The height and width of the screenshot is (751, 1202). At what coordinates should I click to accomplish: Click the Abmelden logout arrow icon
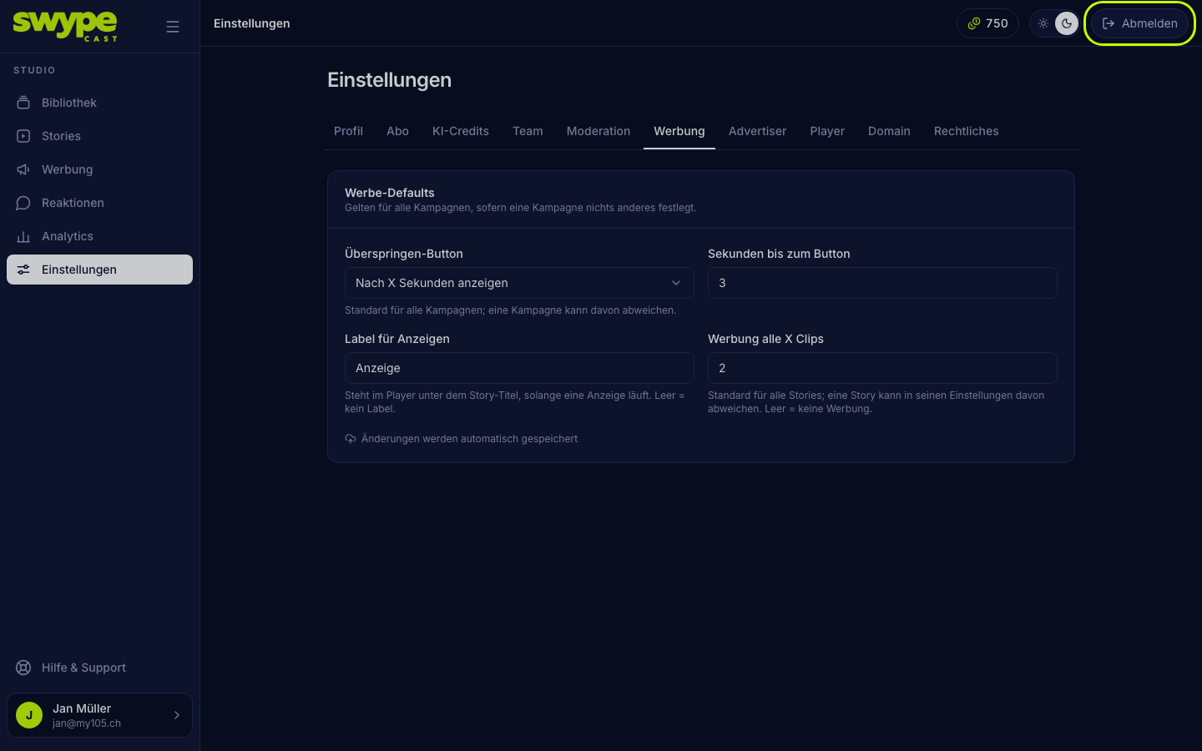(x=1109, y=23)
